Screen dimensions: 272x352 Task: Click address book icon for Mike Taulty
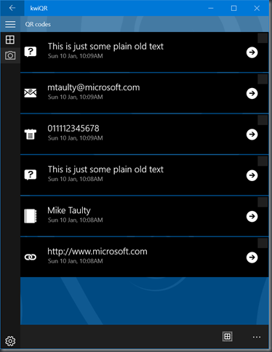pos(31,216)
